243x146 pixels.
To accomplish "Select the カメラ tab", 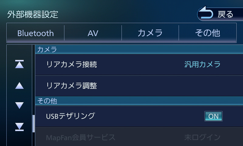I will pyautogui.click(x=150, y=33).
